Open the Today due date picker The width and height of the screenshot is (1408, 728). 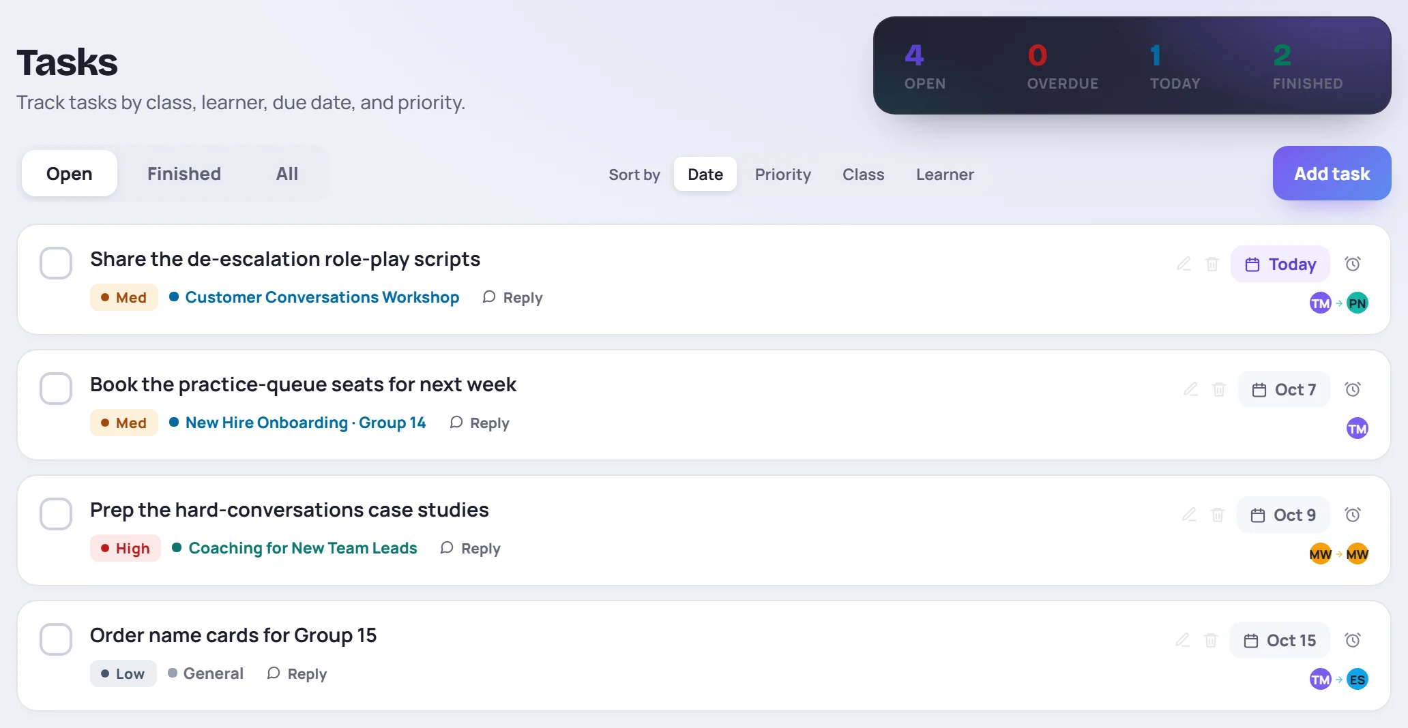[1280, 264]
